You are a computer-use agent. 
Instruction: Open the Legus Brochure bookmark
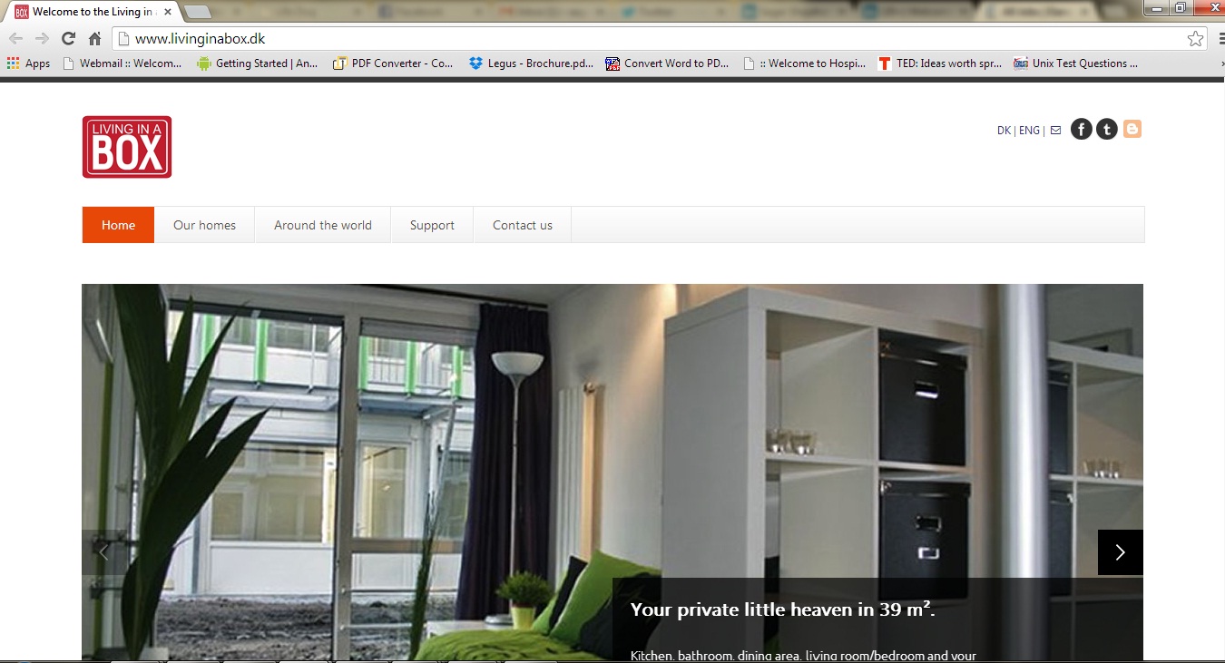(x=532, y=63)
